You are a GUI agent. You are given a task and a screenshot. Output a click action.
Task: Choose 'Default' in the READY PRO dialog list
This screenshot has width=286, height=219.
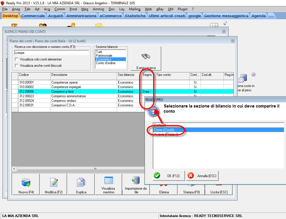[219, 125]
